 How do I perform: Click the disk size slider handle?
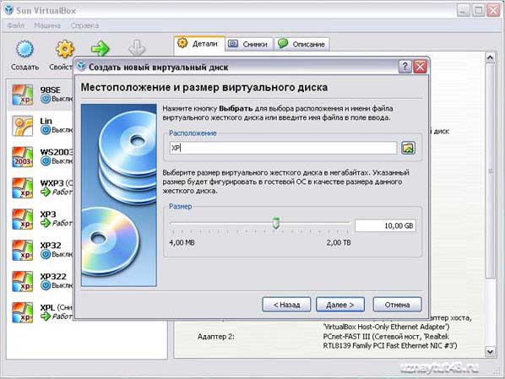pos(275,223)
